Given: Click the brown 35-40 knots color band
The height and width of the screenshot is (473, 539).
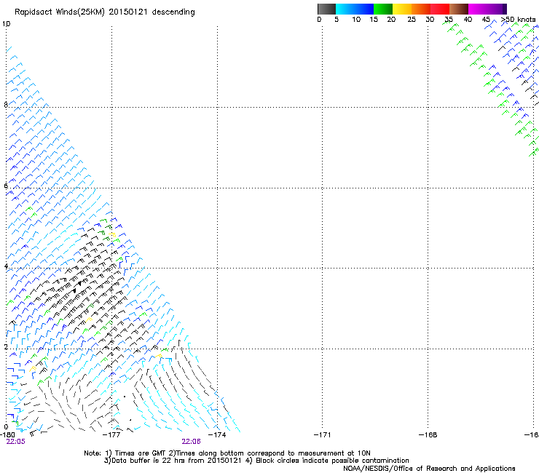Looking at the screenshot, I should [459, 9].
